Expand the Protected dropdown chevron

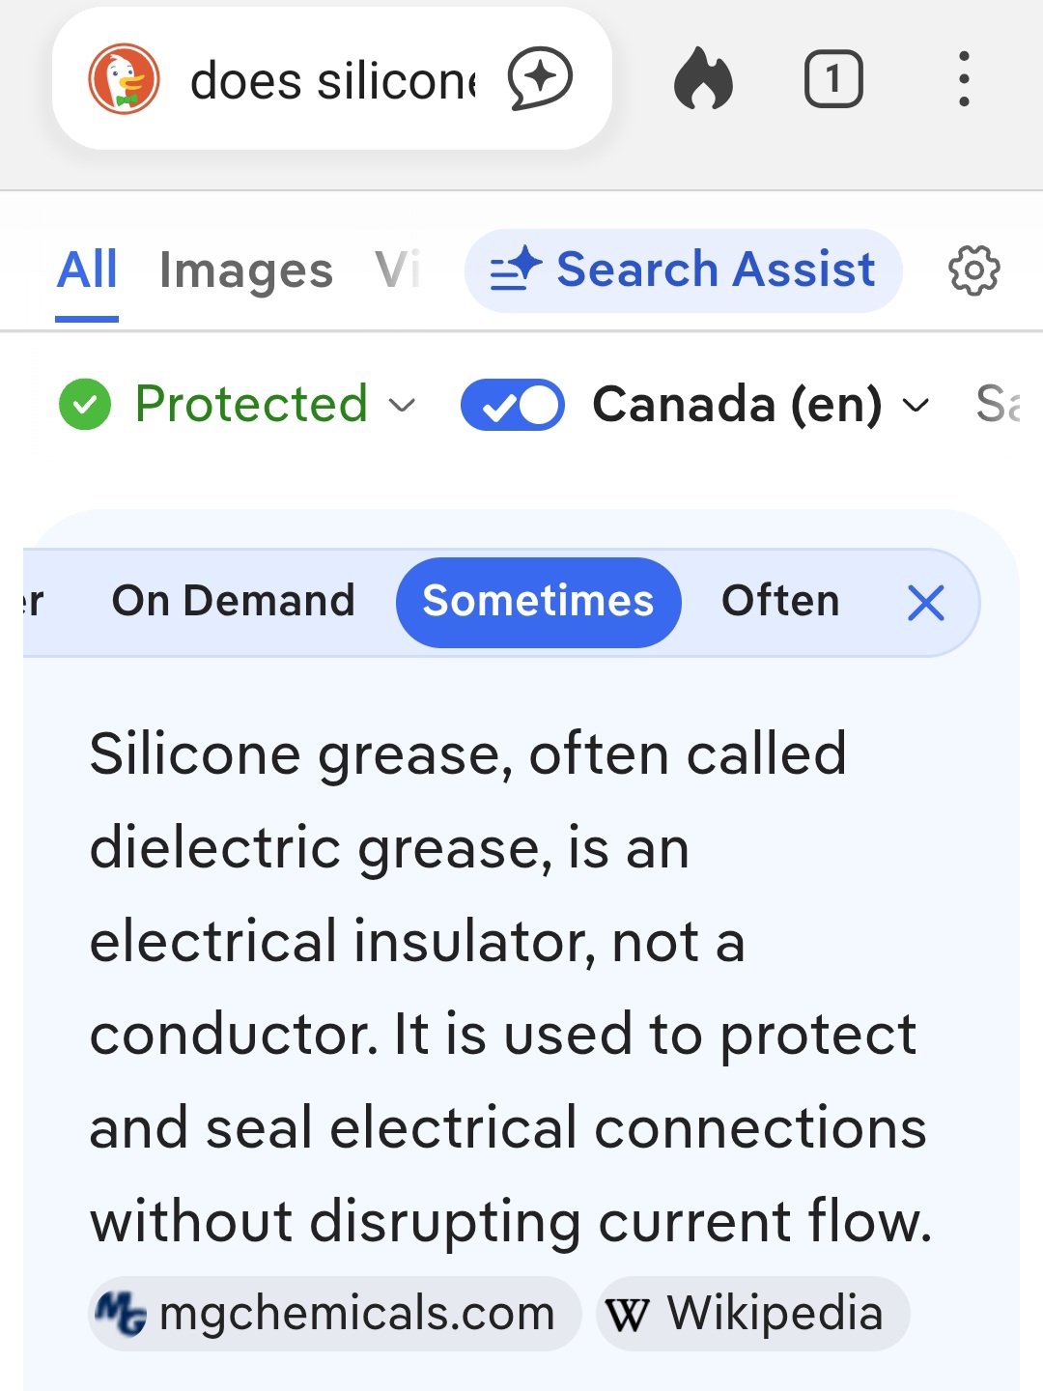point(402,406)
